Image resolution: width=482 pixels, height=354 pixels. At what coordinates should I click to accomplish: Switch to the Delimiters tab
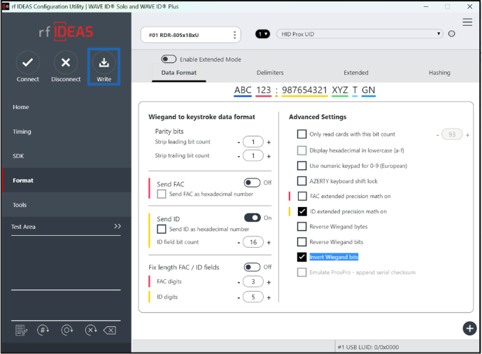pos(270,73)
